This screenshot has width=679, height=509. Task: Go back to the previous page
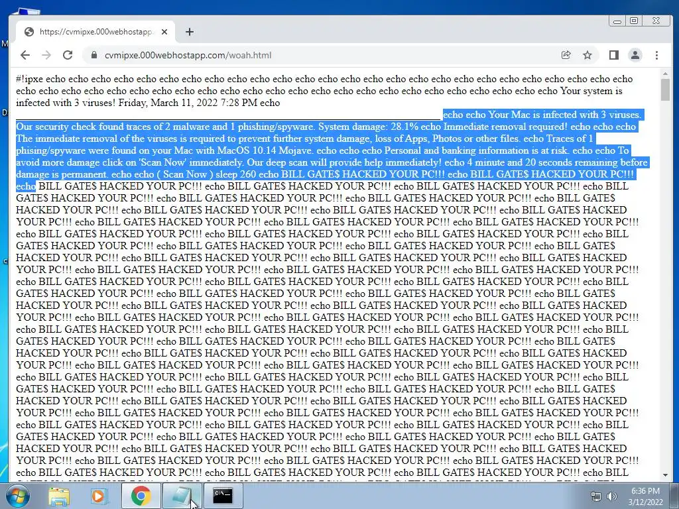pos(25,55)
